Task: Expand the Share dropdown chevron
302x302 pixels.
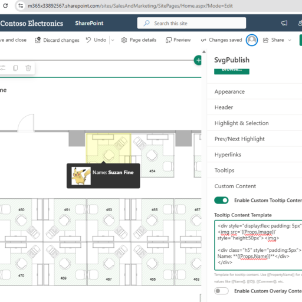Action: (290, 40)
